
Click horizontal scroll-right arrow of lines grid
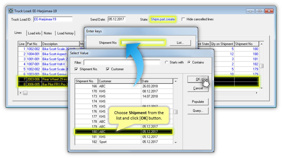coord(257,93)
